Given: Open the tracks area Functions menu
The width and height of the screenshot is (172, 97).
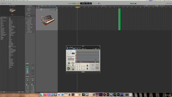Looking at the screenshot, I should [42, 6].
